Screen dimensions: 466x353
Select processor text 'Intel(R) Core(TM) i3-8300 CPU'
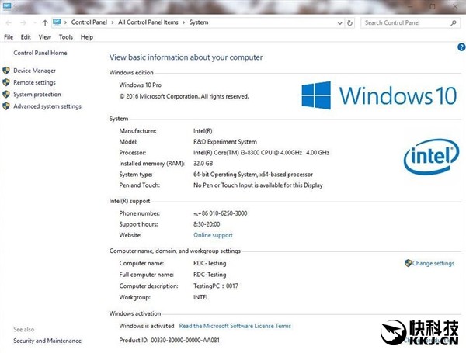(x=233, y=153)
